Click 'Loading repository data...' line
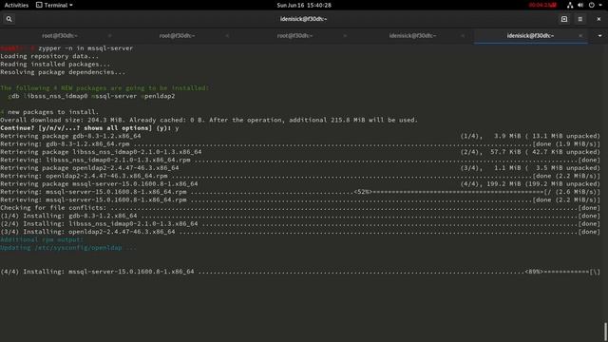The width and height of the screenshot is (608, 342). pyautogui.click(x=49, y=56)
